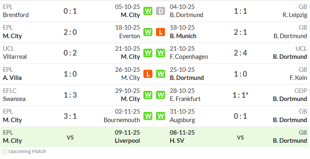The width and height of the screenshot is (310, 159).
Task: Click the R. Leipzig team name
Action: [295, 15]
